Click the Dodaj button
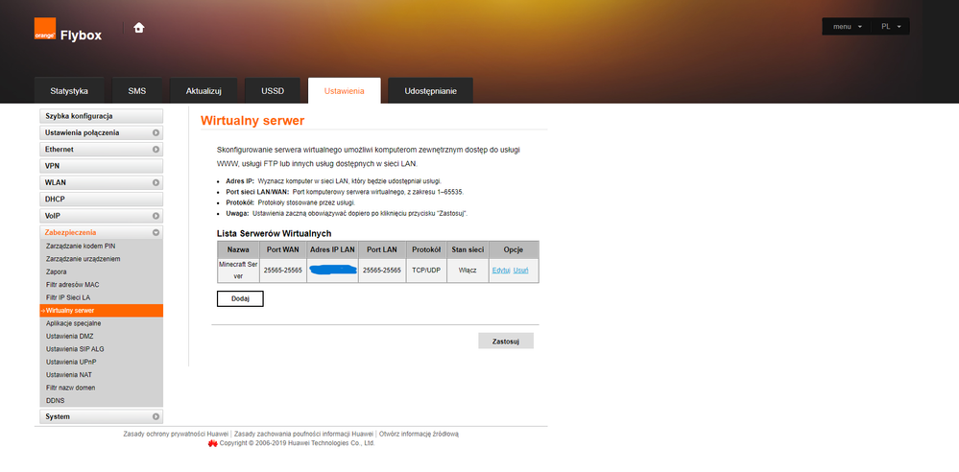This screenshot has height=472, width=959. 240,299
